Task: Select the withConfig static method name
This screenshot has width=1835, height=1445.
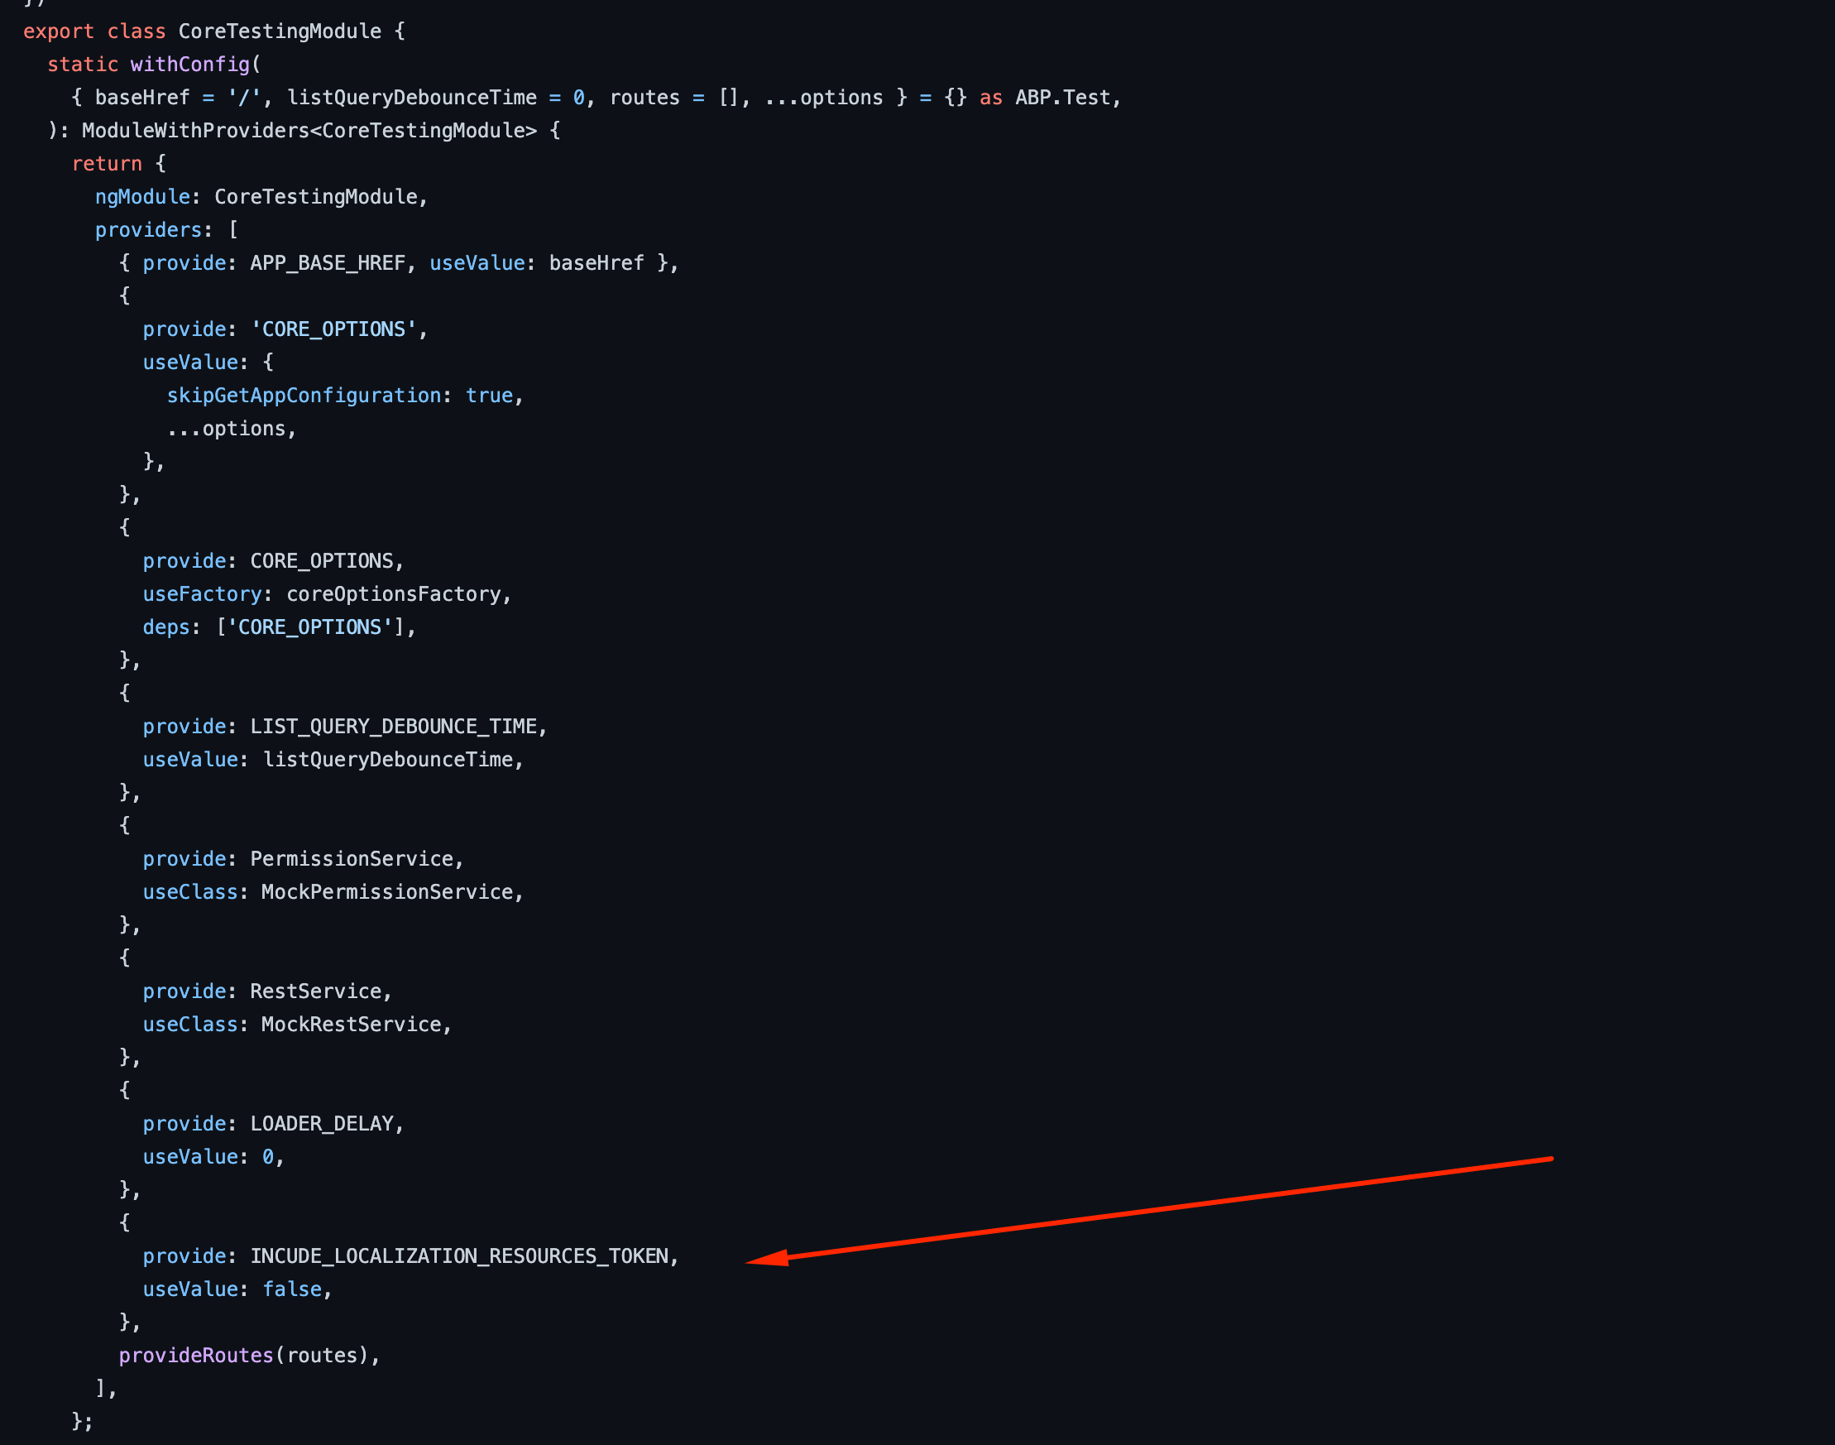Action: (190, 65)
